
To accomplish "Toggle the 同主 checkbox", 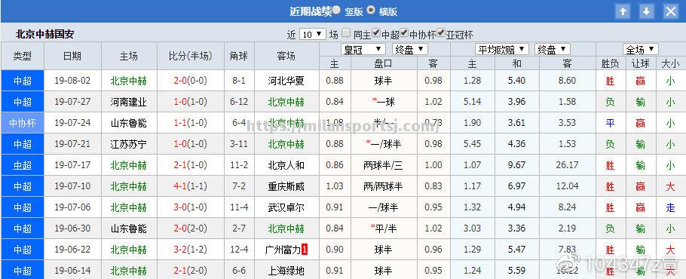I will pos(346,32).
